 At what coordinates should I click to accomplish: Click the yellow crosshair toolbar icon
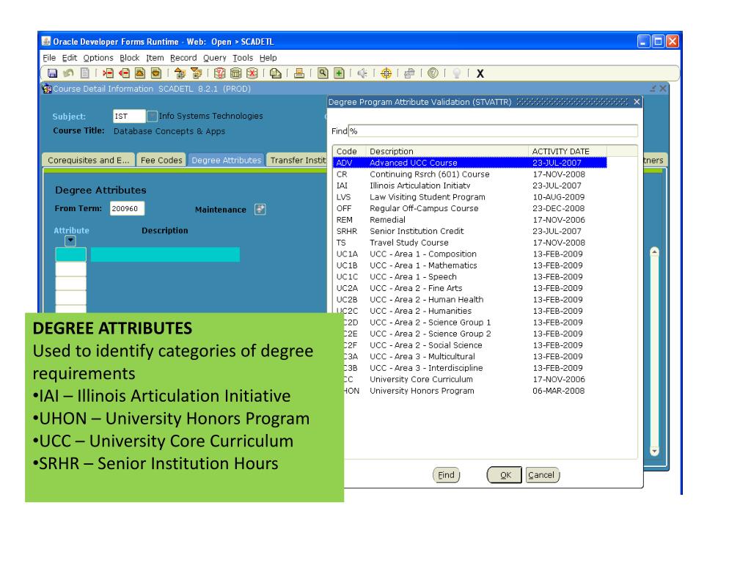click(x=386, y=73)
